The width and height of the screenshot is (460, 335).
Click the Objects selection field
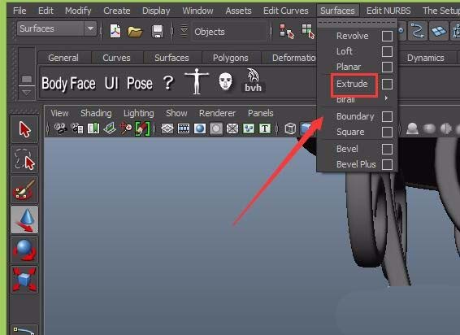pos(230,31)
